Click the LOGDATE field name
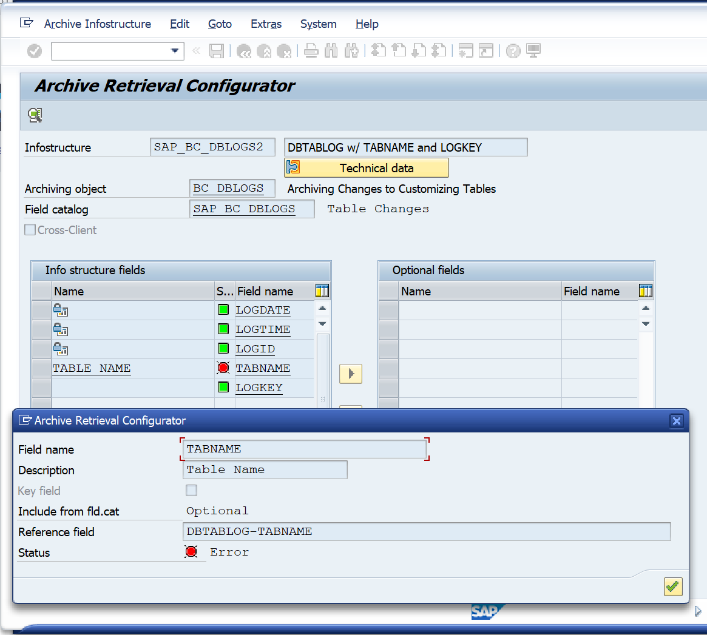Screen dimensions: 707x635 click(x=263, y=311)
